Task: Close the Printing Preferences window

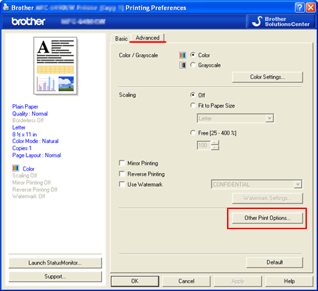Action: (310, 8)
